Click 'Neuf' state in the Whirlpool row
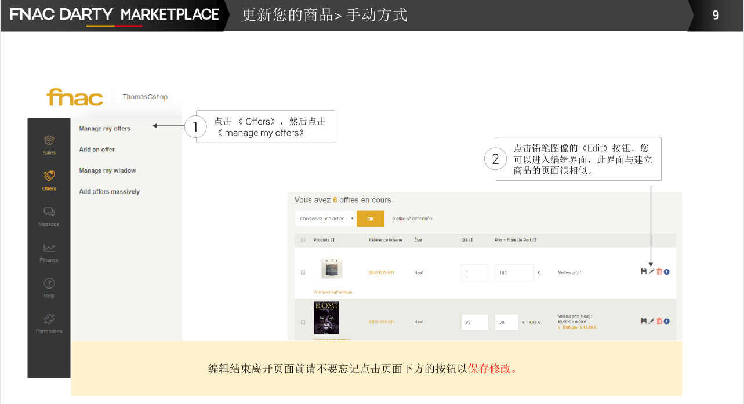The width and height of the screenshot is (744, 404). point(419,272)
